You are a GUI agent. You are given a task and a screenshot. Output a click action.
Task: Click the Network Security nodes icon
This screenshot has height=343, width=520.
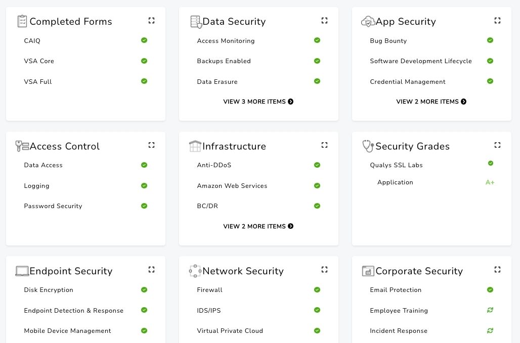point(195,271)
